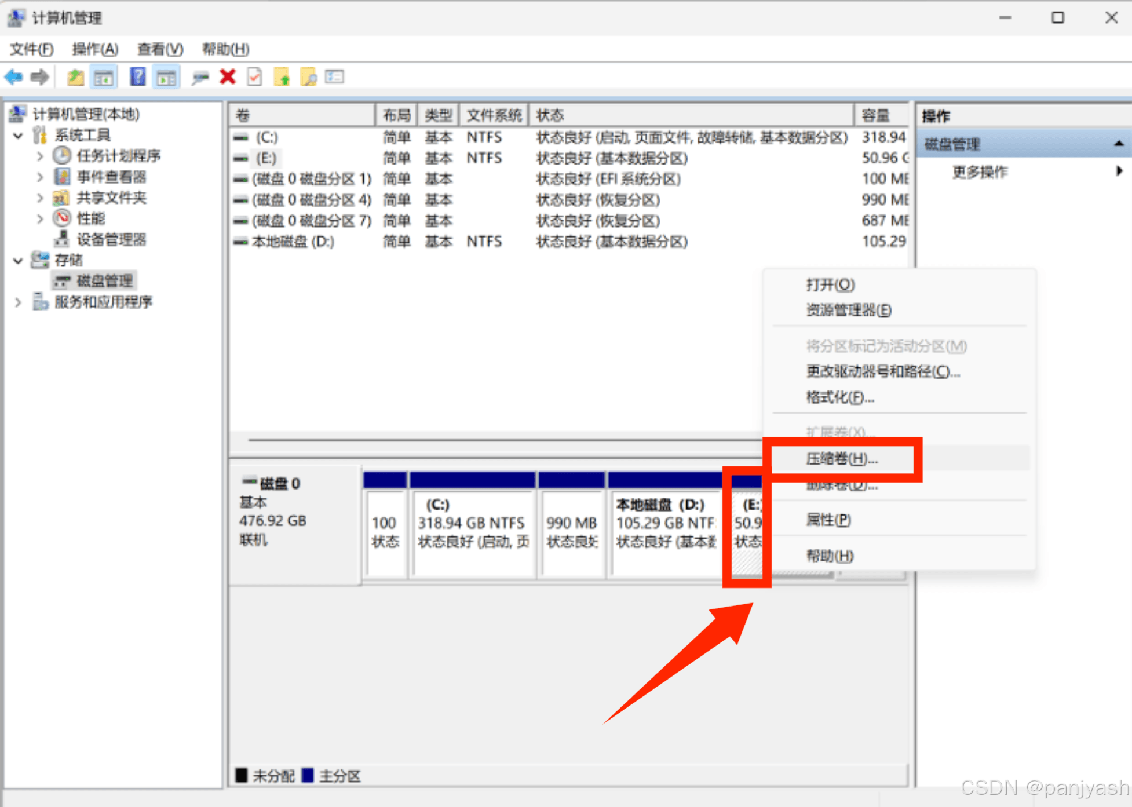
Task: Select the (D:) volume row in list
Action: click(293, 242)
